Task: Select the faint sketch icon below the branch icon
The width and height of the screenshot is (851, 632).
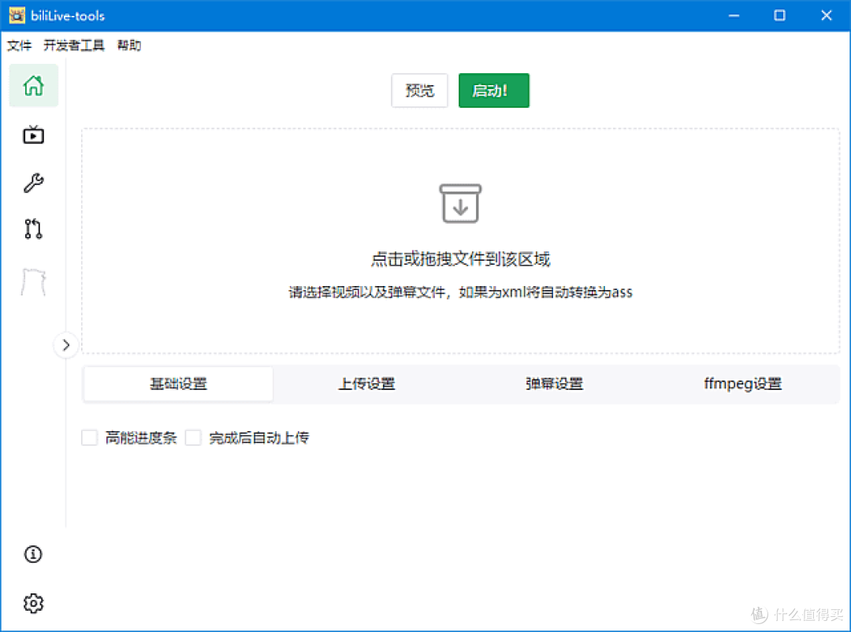Action: coord(33,281)
